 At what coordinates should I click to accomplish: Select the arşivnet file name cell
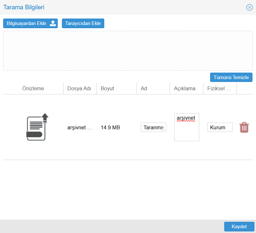pyautogui.click(x=80, y=127)
